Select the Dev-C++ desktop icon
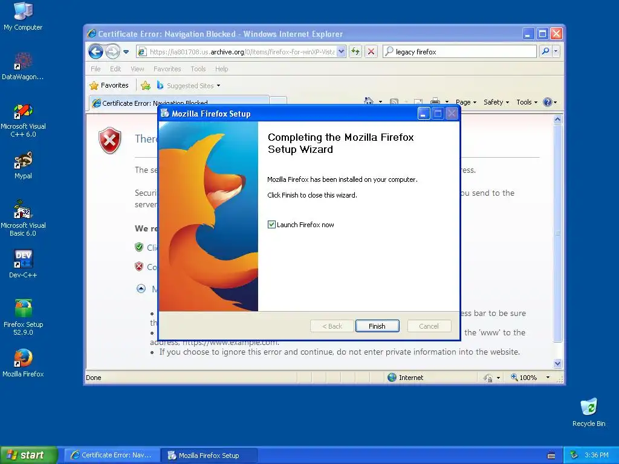This screenshot has width=619, height=464. (23, 263)
